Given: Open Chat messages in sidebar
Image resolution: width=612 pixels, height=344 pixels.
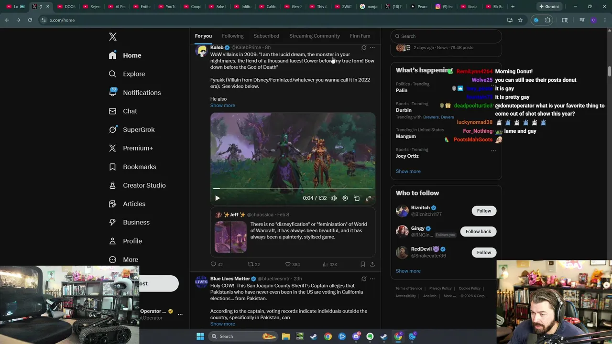Looking at the screenshot, I should point(123,111).
